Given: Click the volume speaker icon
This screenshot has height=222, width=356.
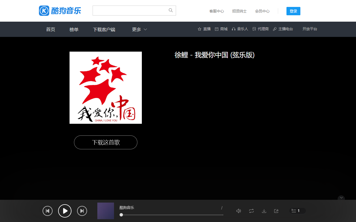Looking at the screenshot, I should point(239,211).
